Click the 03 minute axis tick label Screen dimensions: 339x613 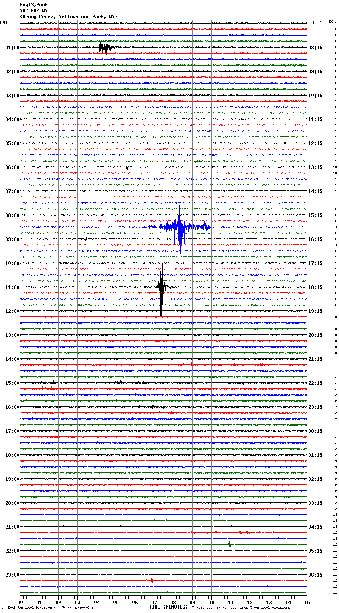click(x=77, y=603)
